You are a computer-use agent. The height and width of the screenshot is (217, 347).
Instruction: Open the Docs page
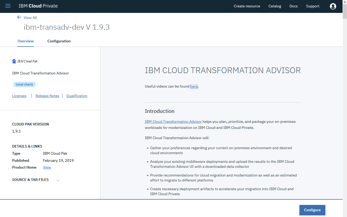(293, 6)
